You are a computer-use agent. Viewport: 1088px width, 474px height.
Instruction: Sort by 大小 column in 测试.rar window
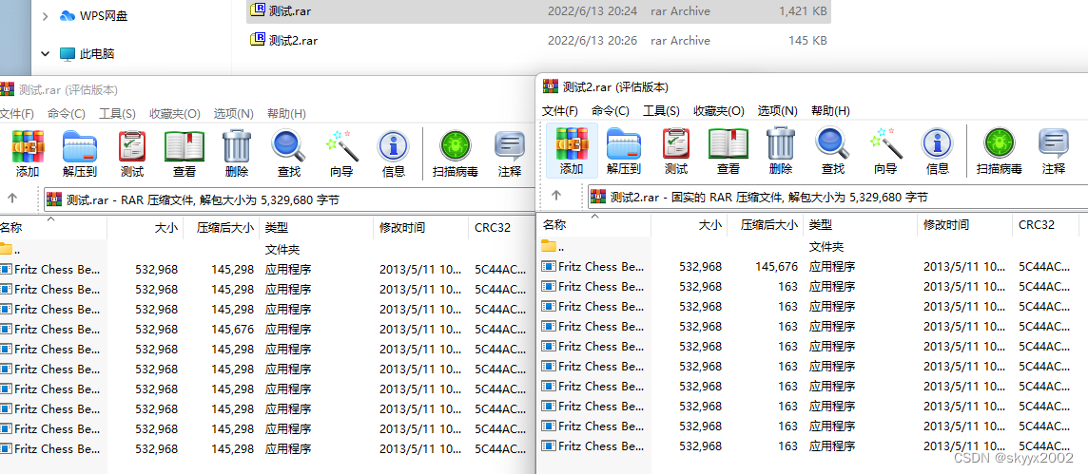[145, 227]
